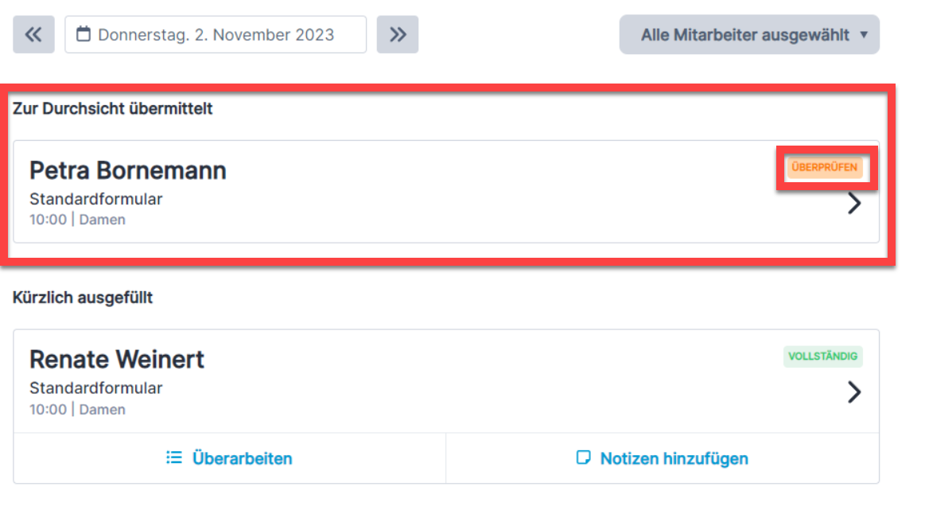925x506 pixels.
Task: Open date picker showing Donnerstag 2. November 2023
Action: (216, 35)
